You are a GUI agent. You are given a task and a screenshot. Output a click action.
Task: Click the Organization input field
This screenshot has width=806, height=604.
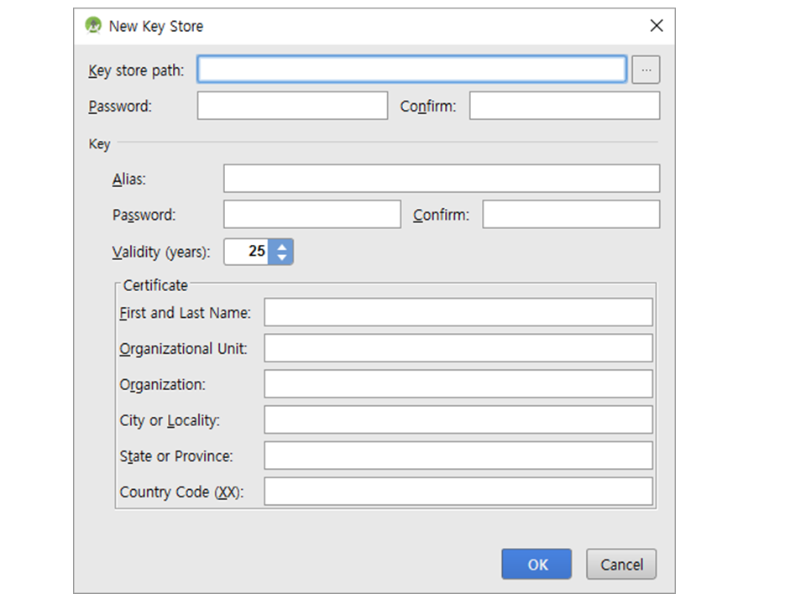pyautogui.click(x=458, y=384)
